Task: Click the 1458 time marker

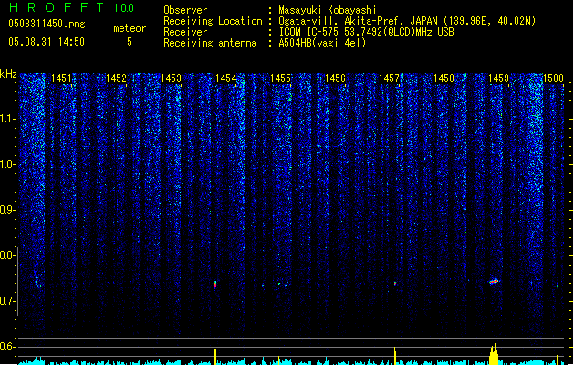Action: pos(444,78)
